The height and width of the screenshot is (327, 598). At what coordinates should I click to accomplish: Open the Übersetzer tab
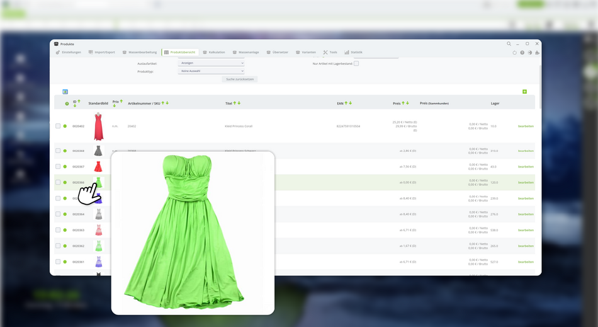click(x=278, y=52)
